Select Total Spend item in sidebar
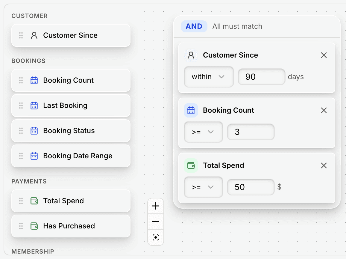Screen dimensions: 346x259 pos(71,201)
